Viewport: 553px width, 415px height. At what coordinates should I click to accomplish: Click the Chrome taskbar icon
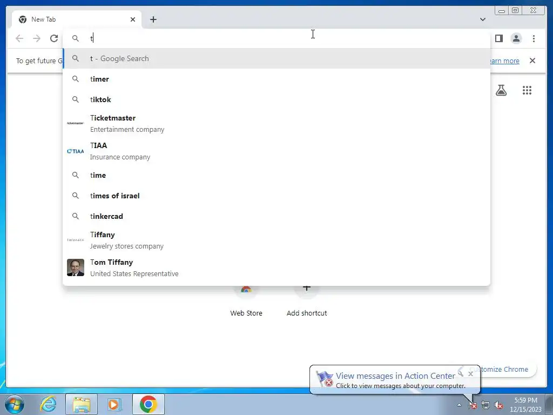pyautogui.click(x=149, y=404)
